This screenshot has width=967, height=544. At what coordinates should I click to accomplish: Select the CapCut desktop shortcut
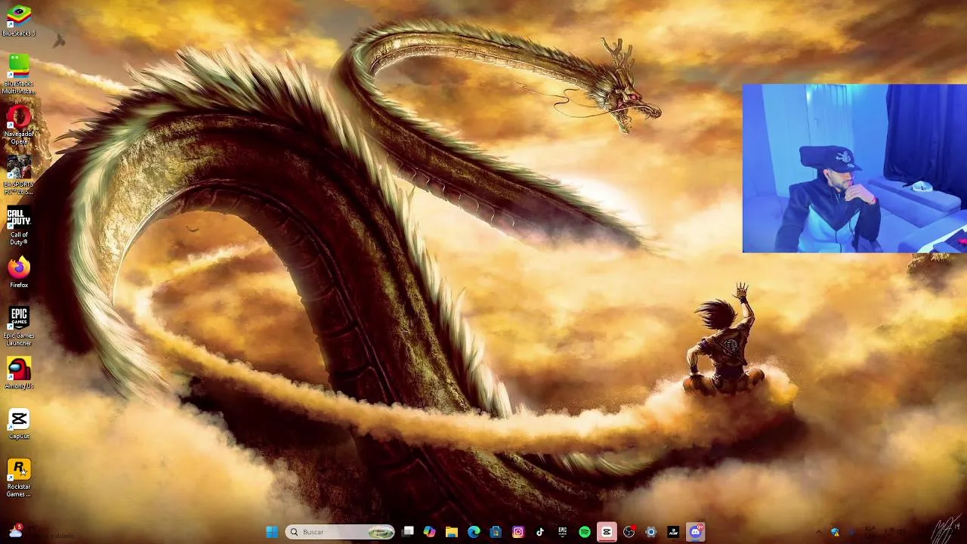[19, 424]
